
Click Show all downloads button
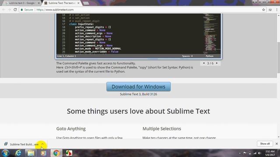click(265, 143)
